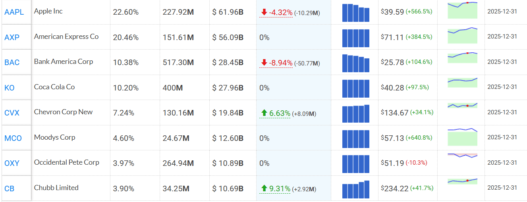Select the KO ticker symbol
Viewport: 527px width, 202px height.
[10, 88]
